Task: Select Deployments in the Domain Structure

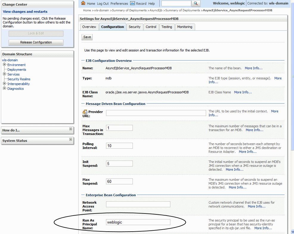Action: pos(16,69)
